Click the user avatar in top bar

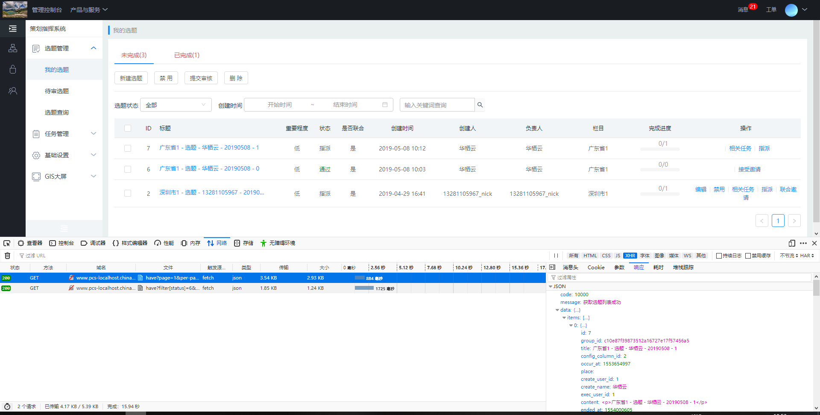791,10
